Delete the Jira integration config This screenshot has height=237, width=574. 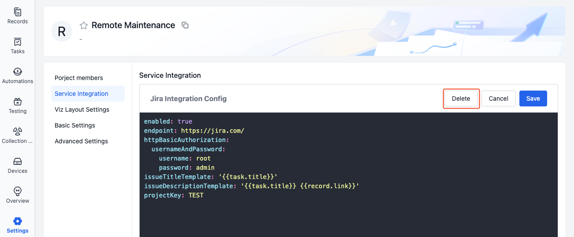tap(461, 98)
